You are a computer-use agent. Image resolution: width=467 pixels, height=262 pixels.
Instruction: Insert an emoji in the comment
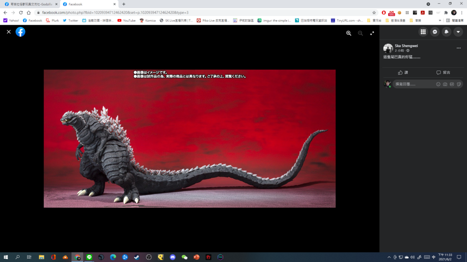click(438, 84)
